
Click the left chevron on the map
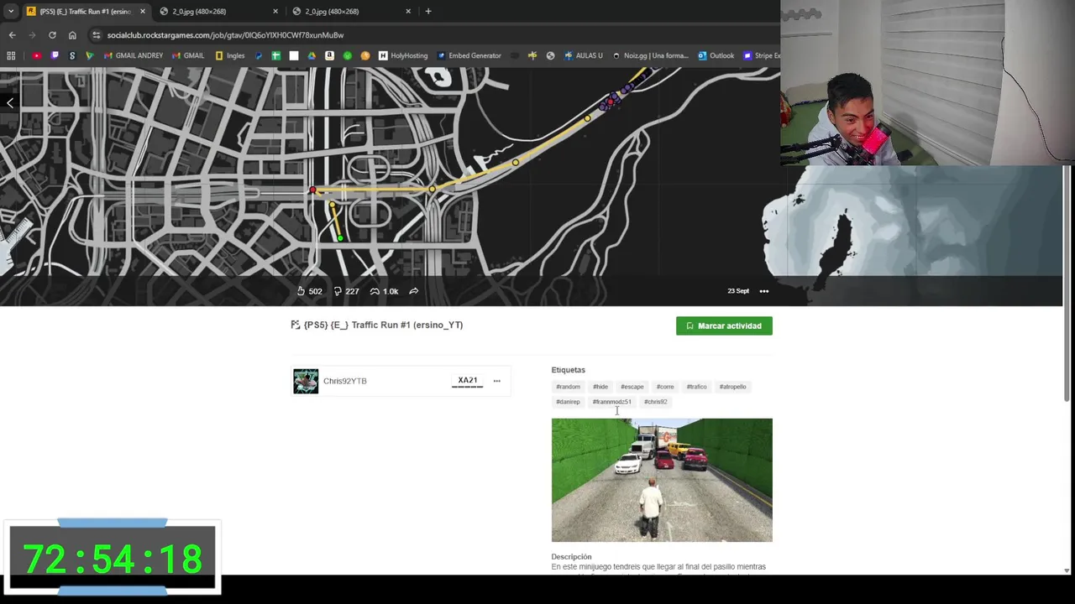(x=10, y=102)
